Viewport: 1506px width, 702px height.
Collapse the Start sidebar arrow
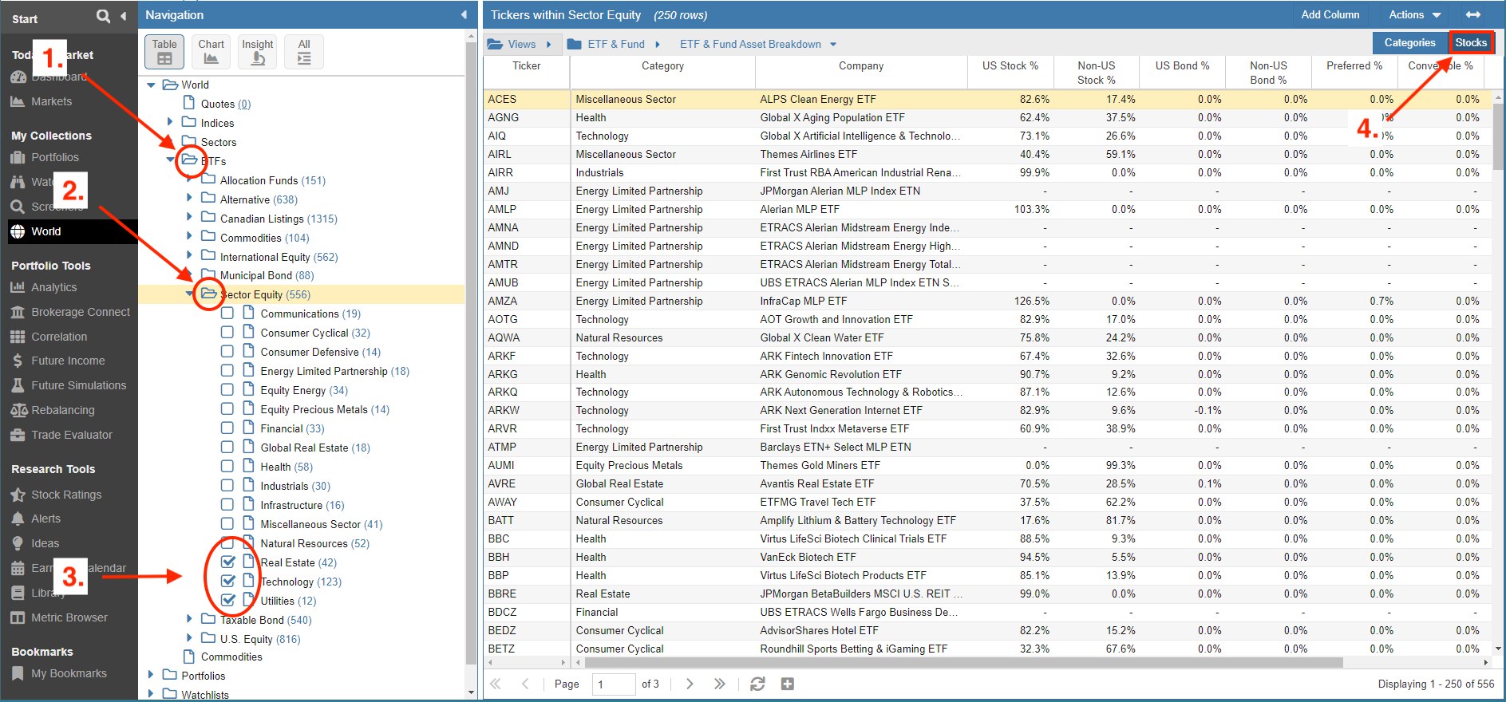click(123, 16)
